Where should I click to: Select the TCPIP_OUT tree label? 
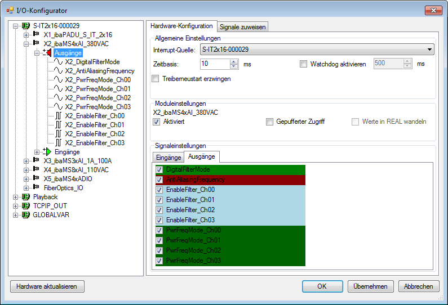[50, 206]
